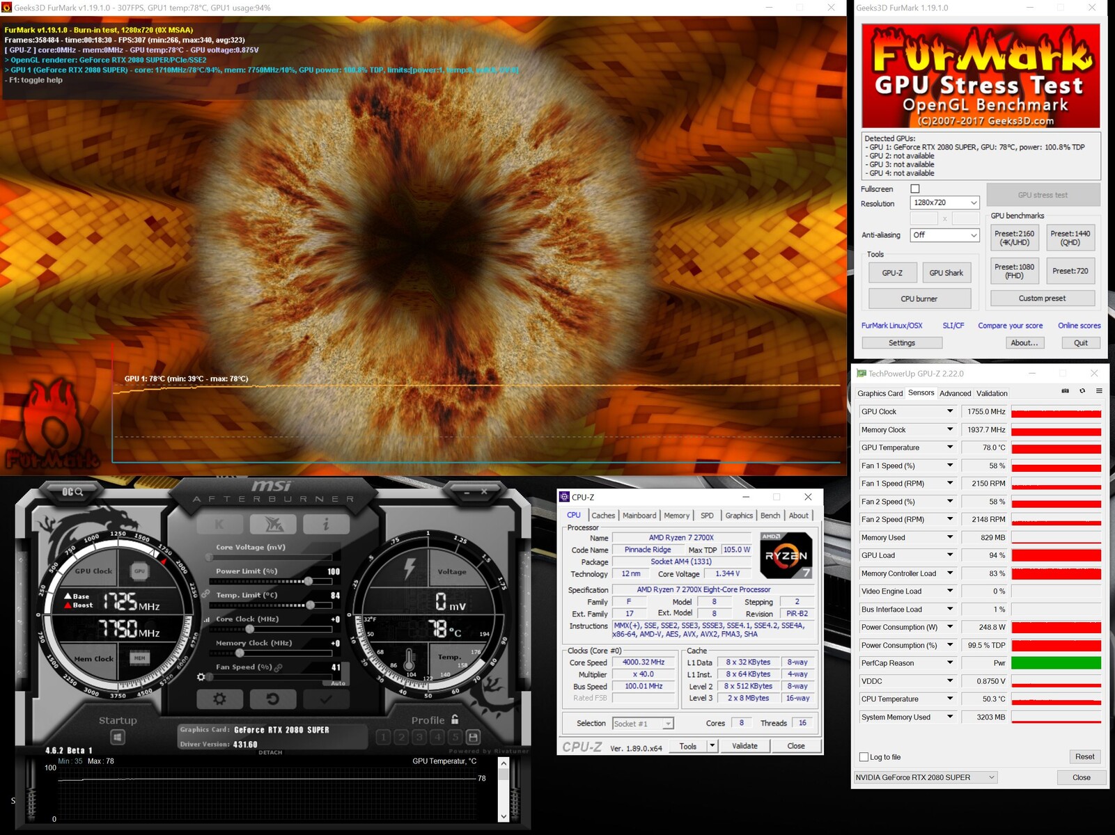Select profile slot 4 in Afterburner
The width and height of the screenshot is (1115, 835).
click(437, 737)
